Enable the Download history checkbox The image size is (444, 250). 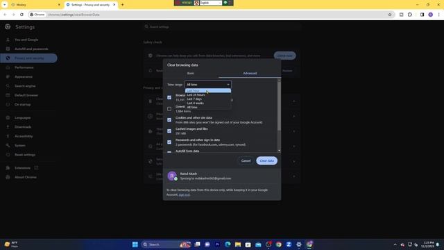(x=169, y=109)
